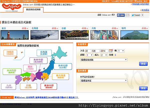150x108 pixels.
Task: Select the 東京周邊 (橫濱等) label
Action: tap(60, 77)
